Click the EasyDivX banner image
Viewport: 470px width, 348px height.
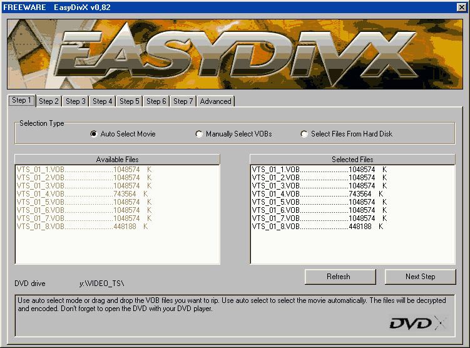pos(235,54)
